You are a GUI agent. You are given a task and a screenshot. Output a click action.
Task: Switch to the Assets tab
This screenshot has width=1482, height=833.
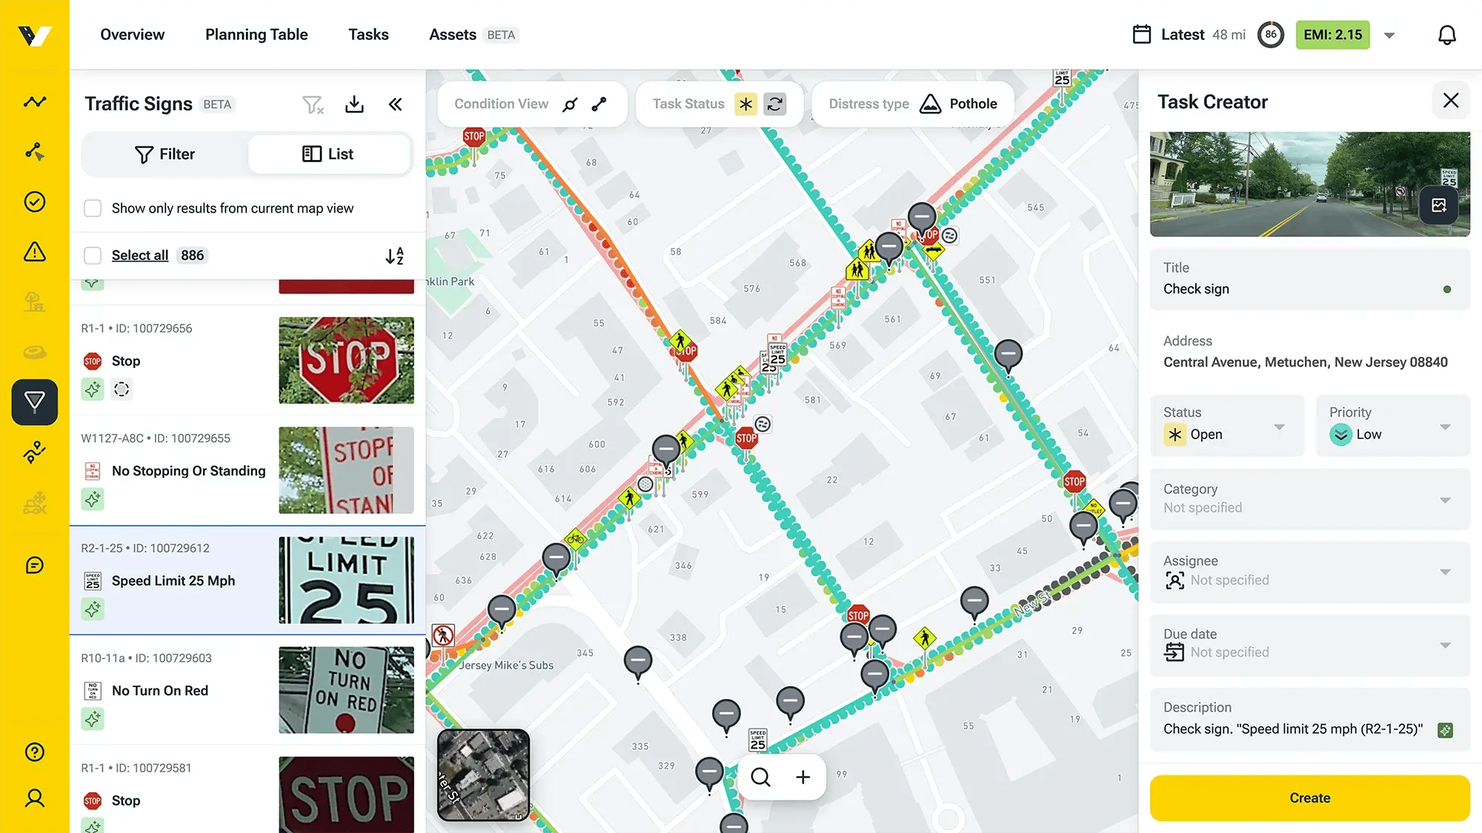(452, 35)
